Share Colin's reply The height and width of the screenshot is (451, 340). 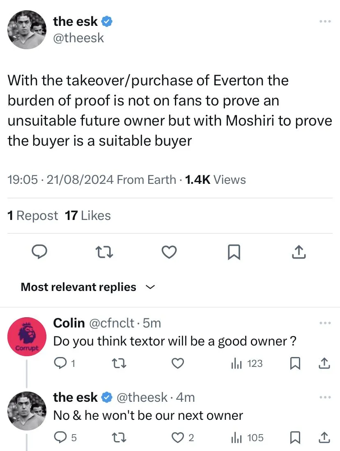tap(324, 363)
